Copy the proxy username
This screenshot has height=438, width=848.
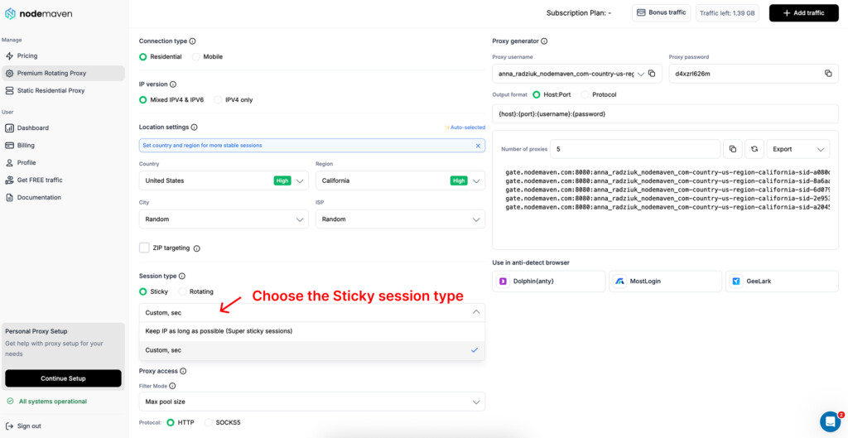[652, 74]
